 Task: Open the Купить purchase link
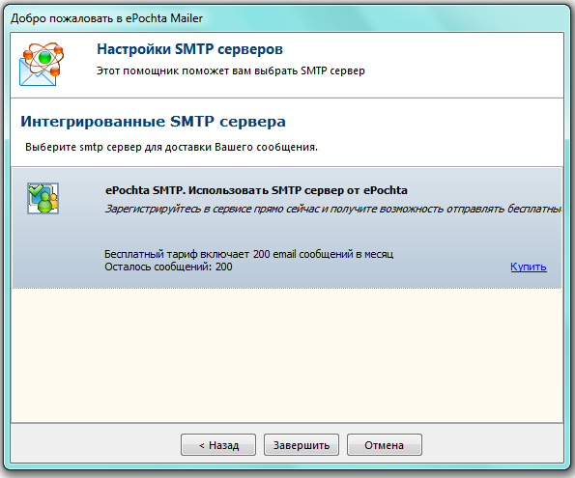click(x=529, y=267)
